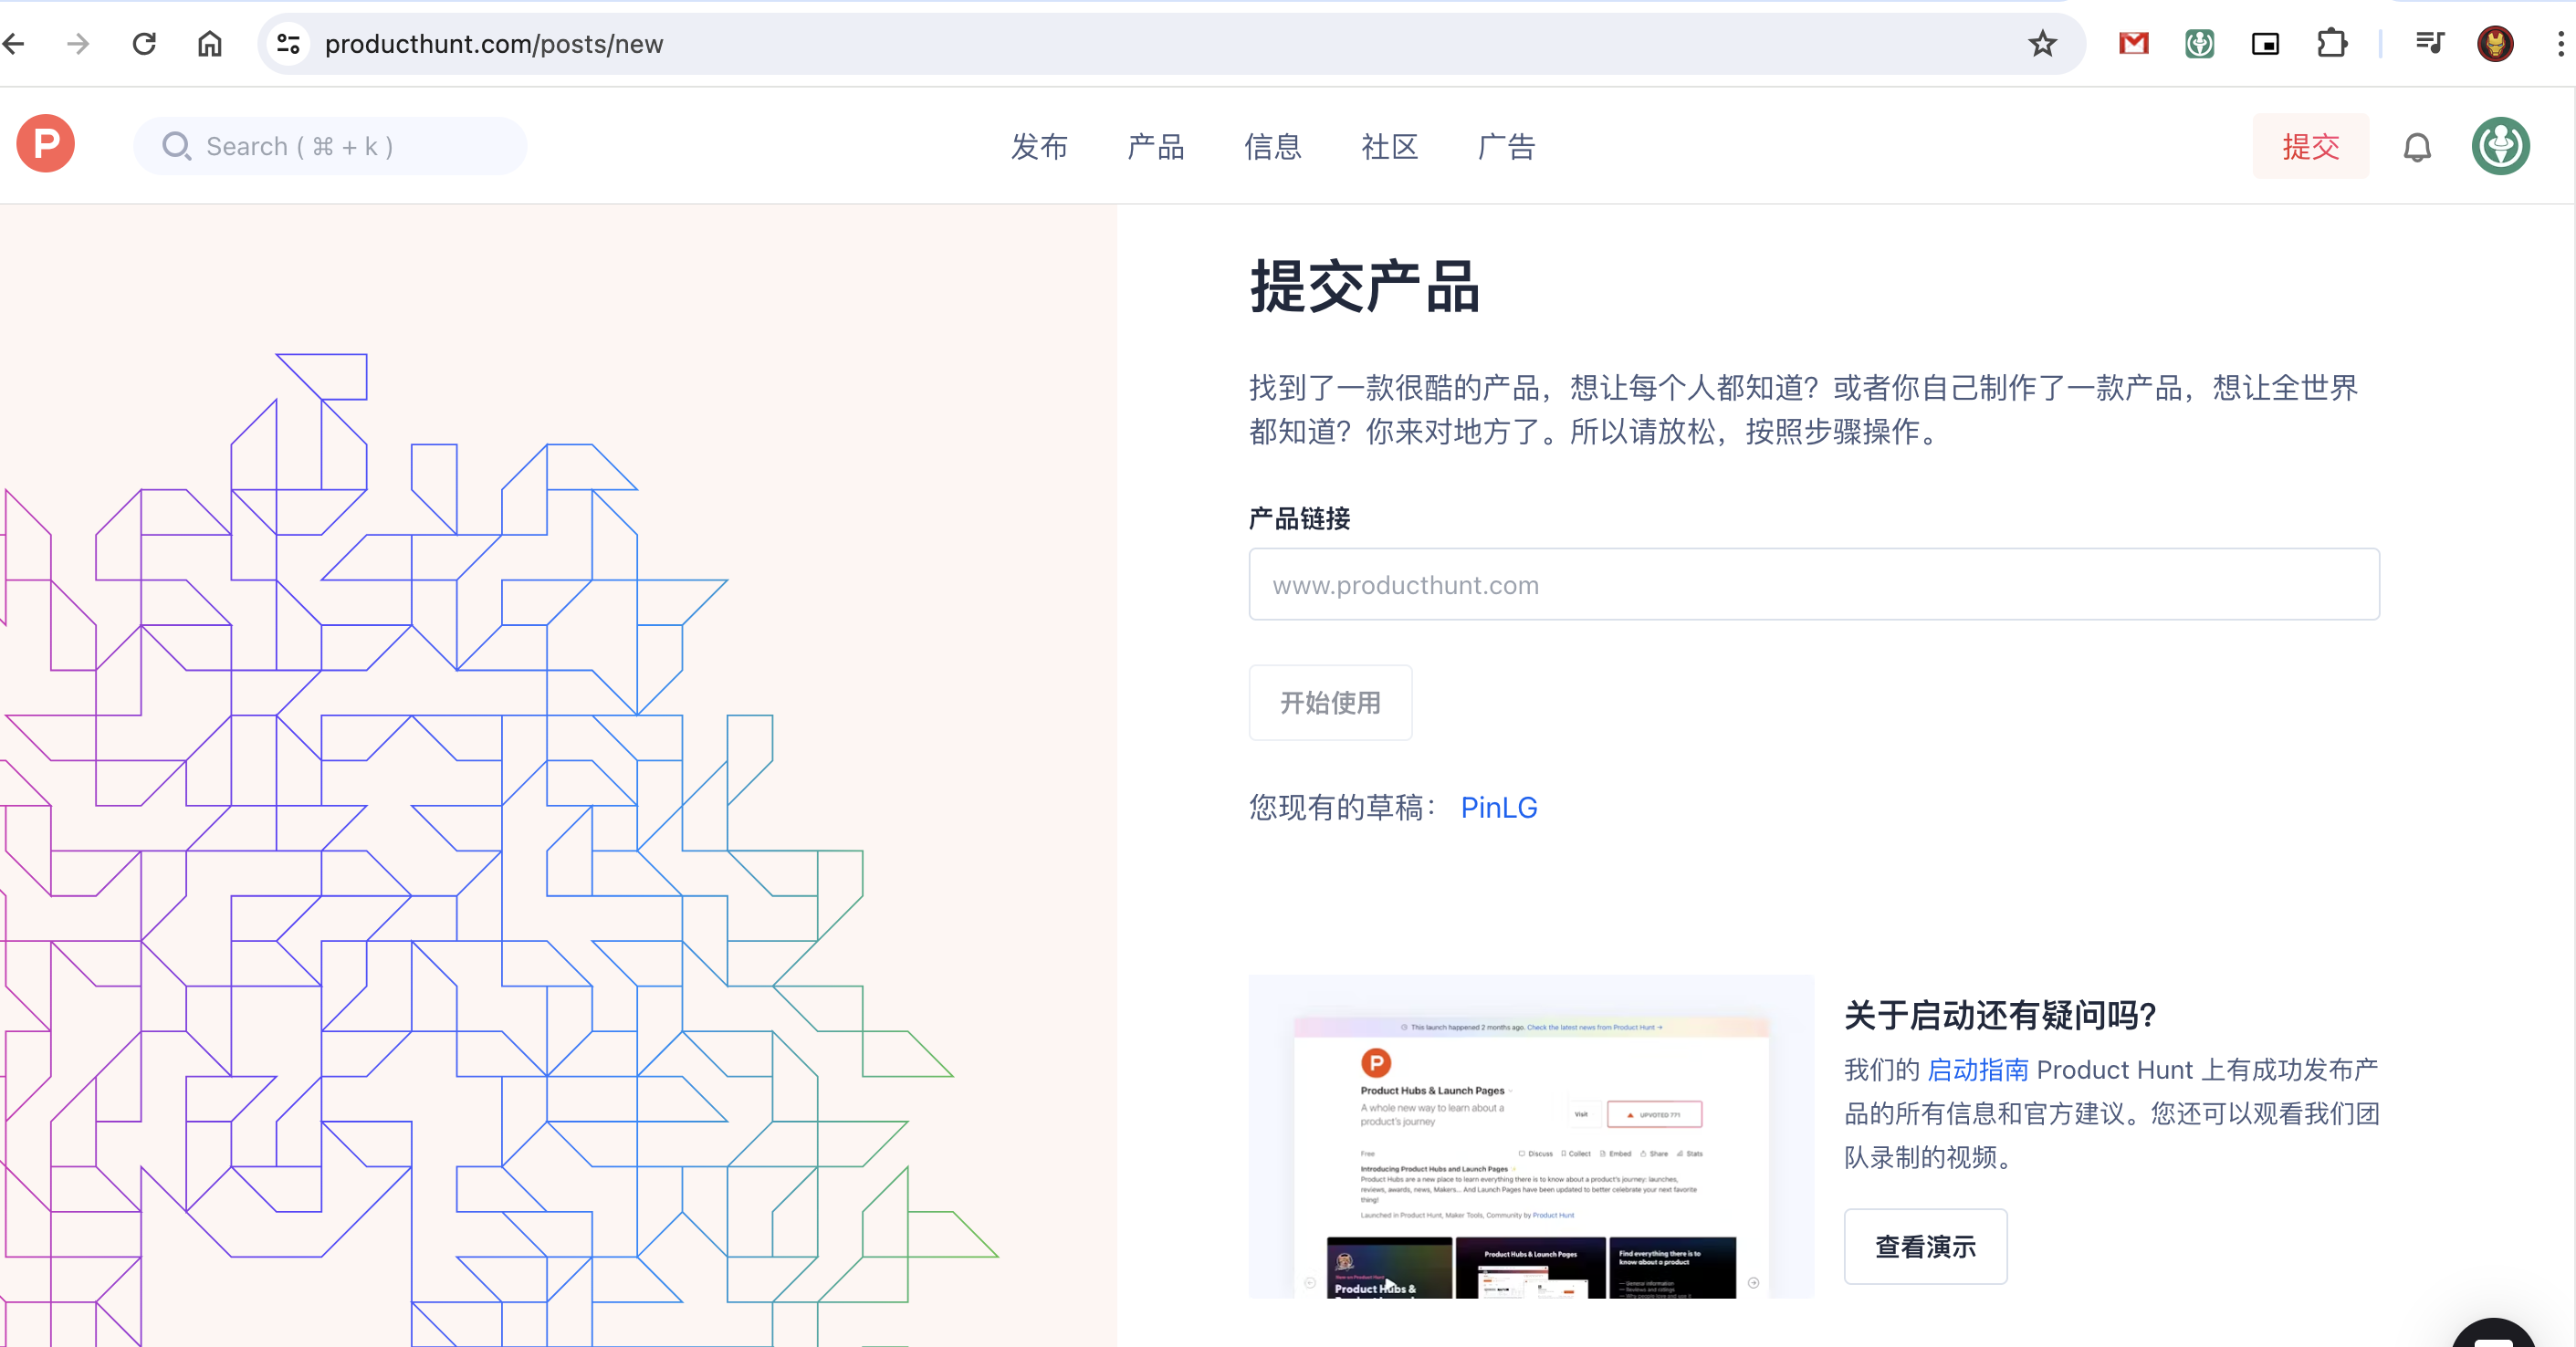Open the 产品 navigation menu

(1156, 147)
